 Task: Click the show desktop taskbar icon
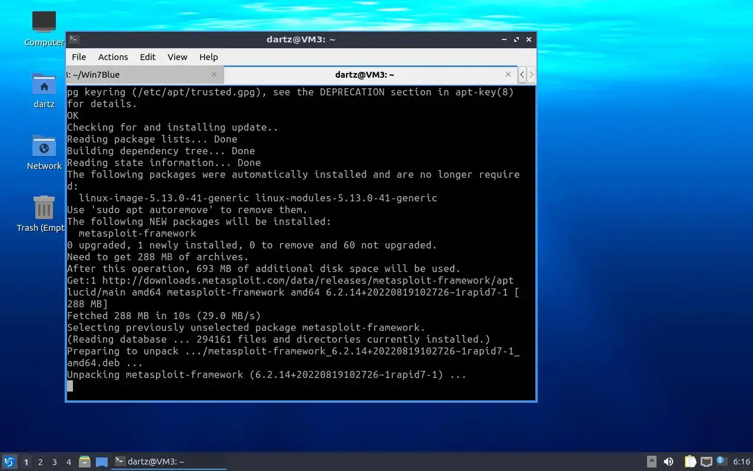(102, 462)
